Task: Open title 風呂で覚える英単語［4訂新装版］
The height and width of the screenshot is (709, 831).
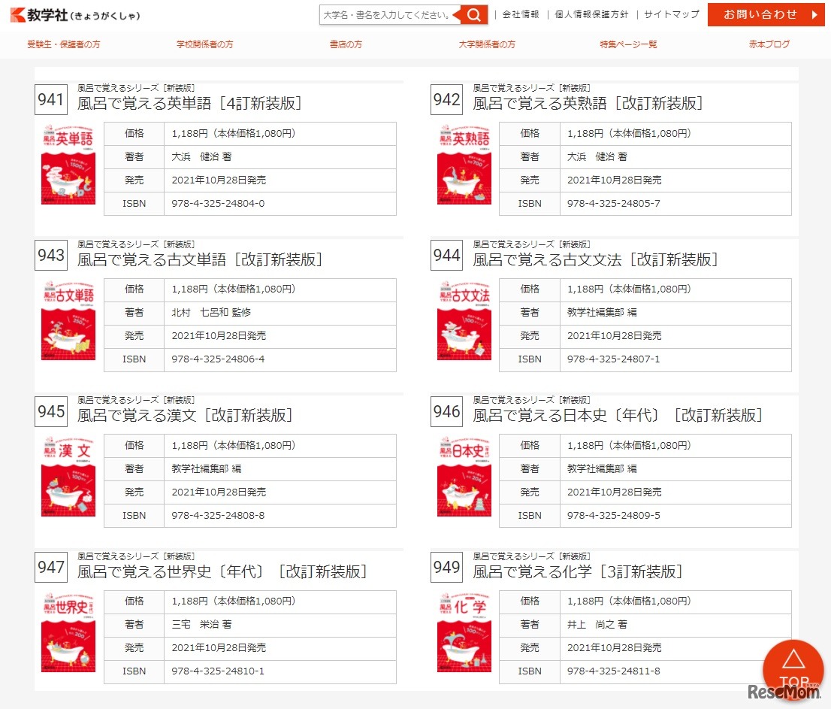Action: [x=189, y=104]
